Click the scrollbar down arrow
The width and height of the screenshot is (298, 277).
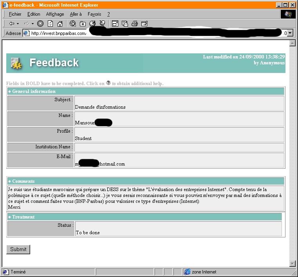tap(292, 263)
